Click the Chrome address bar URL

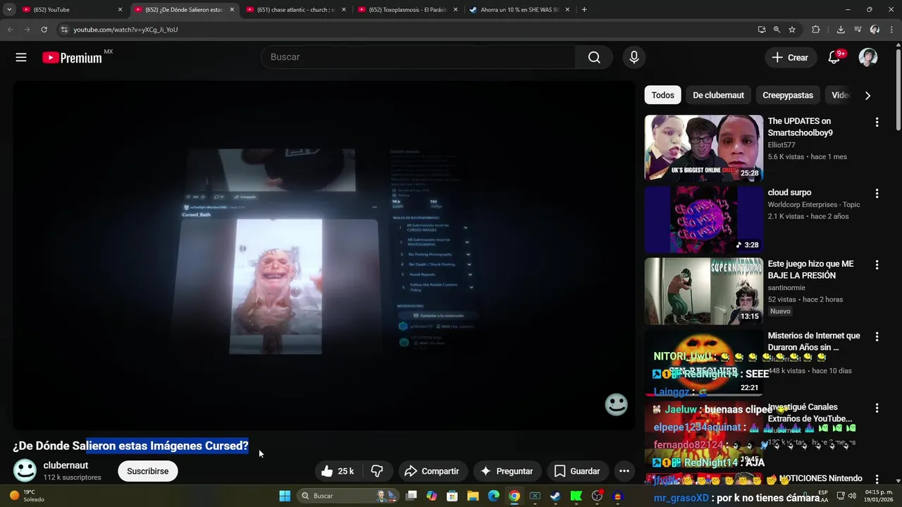[x=125, y=30]
